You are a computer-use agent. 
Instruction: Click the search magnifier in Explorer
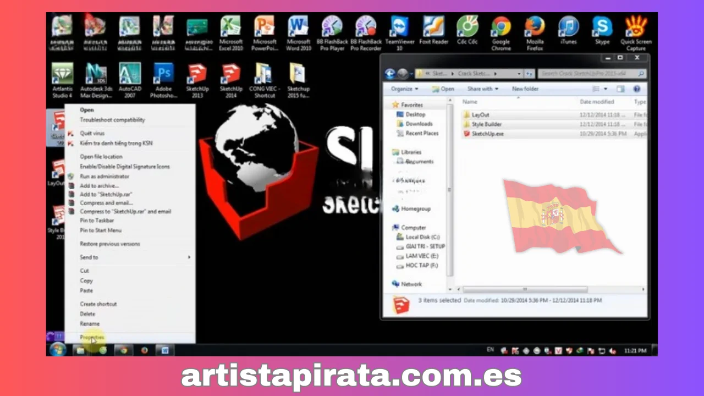[x=641, y=74]
